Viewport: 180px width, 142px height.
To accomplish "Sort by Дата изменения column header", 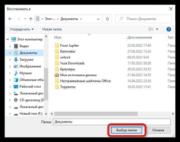I will click(140, 37).
